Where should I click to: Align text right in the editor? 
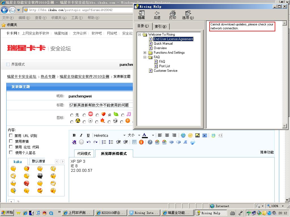(174, 135)
